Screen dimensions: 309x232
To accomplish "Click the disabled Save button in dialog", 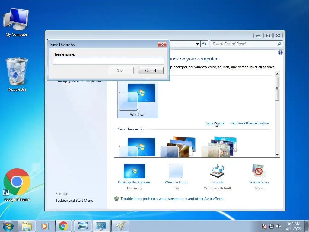I will 121,71.
